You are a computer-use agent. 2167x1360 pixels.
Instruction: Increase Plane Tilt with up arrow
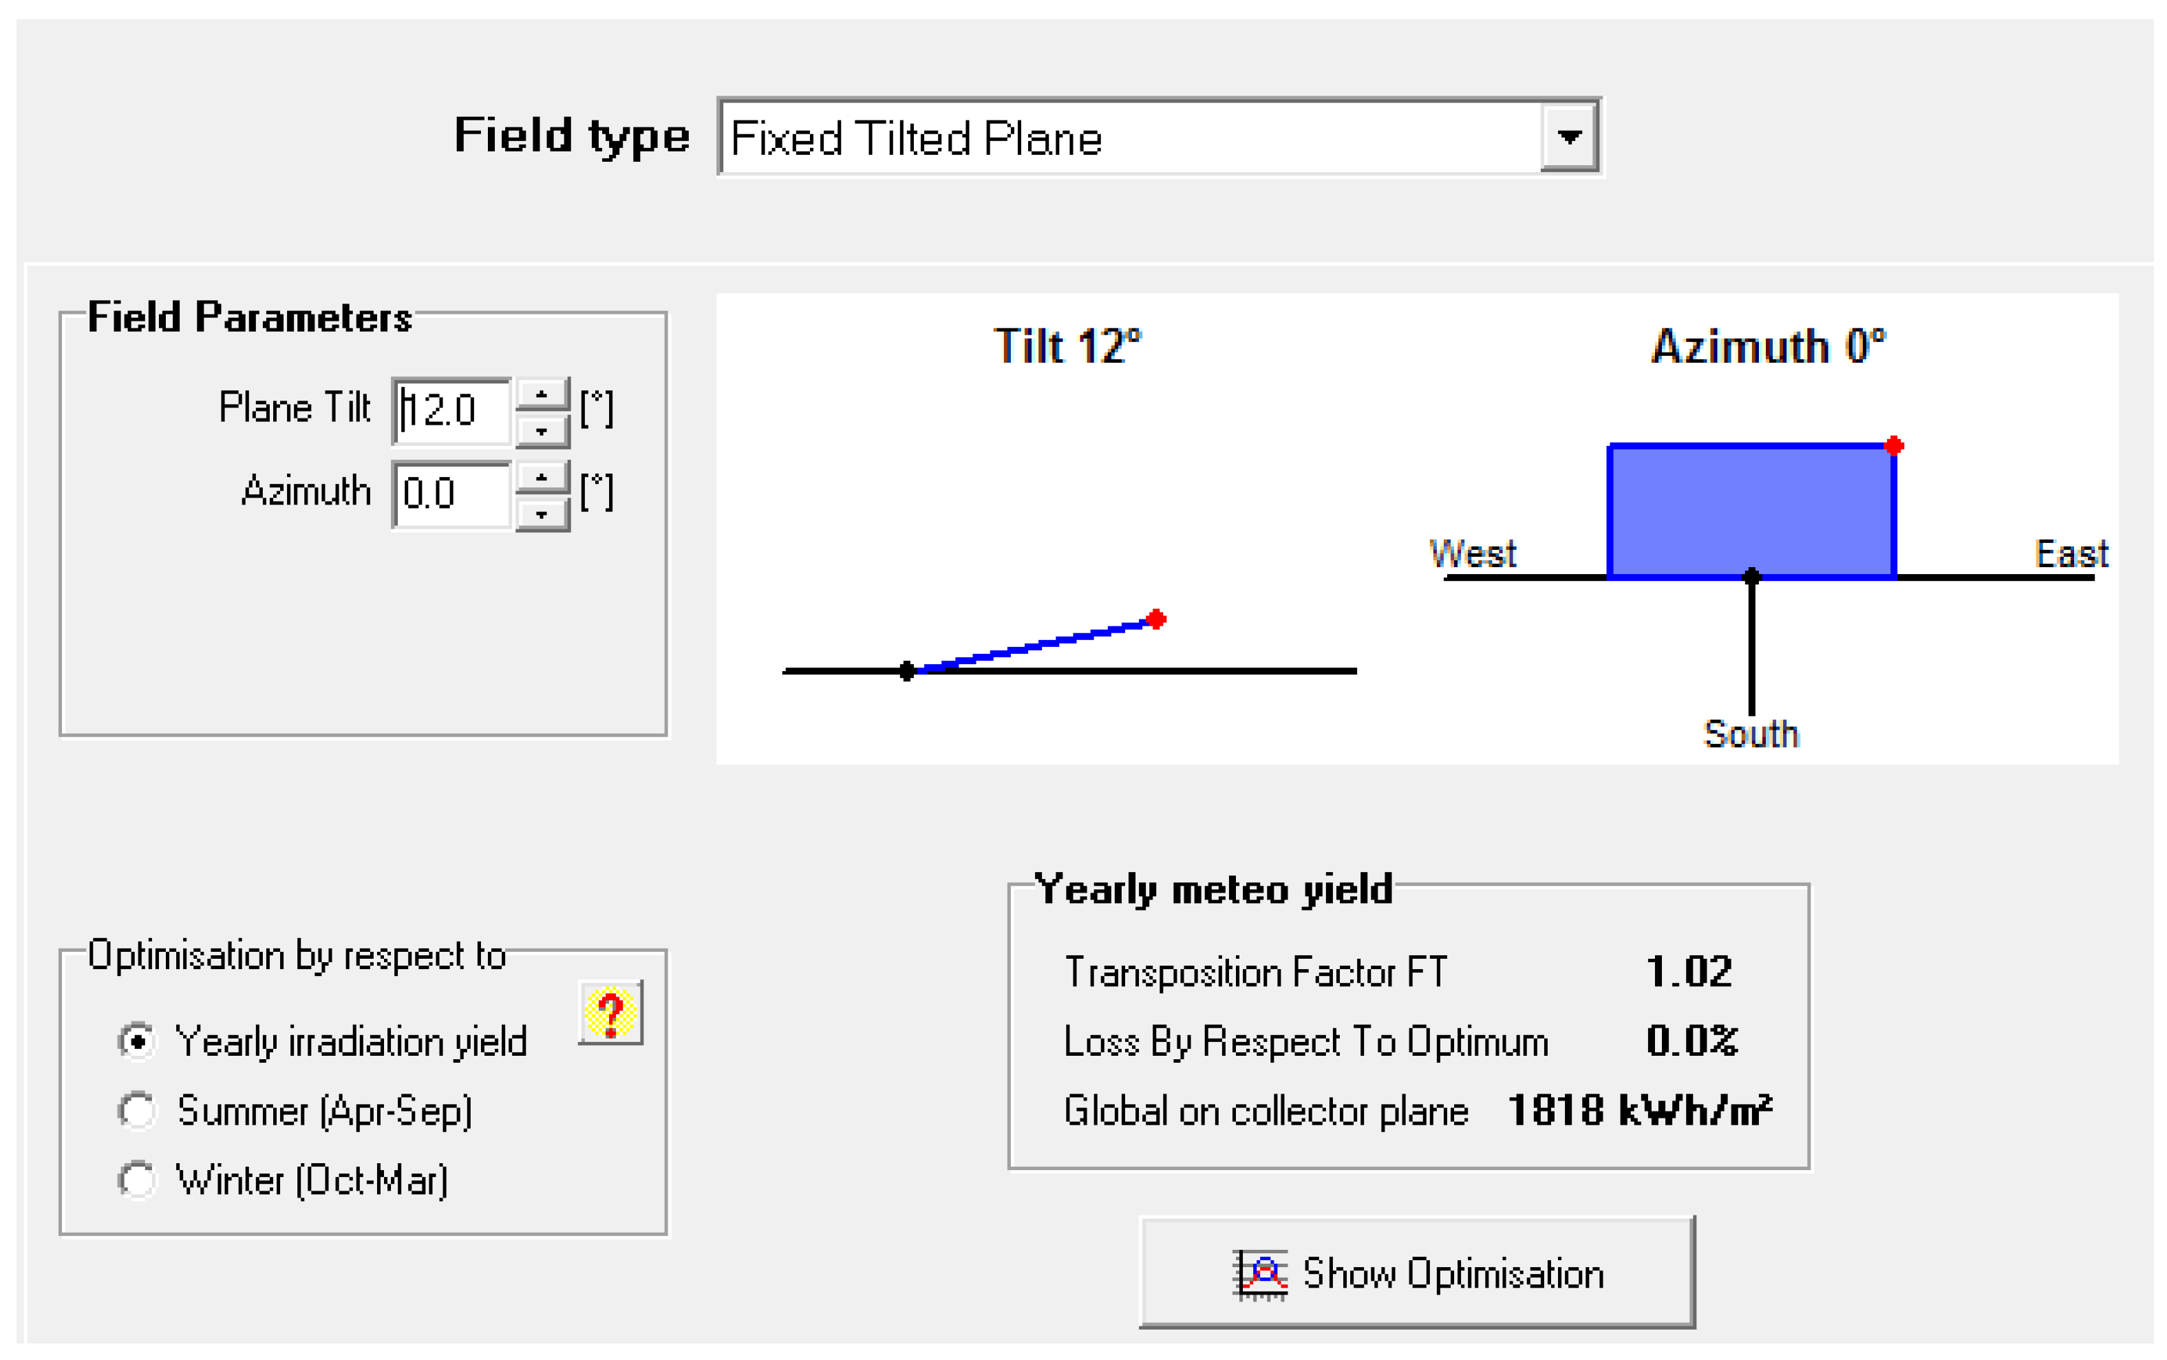542,394
